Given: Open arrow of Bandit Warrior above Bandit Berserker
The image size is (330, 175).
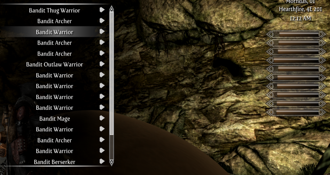Looking at the screenshot, I should pyautogui.click(x=102, y=150).
